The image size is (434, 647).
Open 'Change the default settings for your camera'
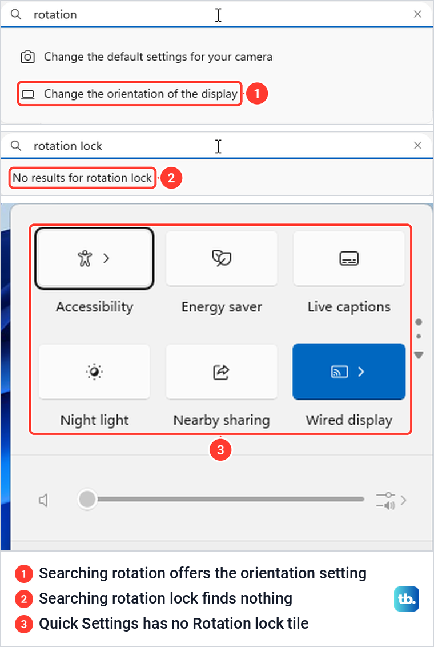158,57
